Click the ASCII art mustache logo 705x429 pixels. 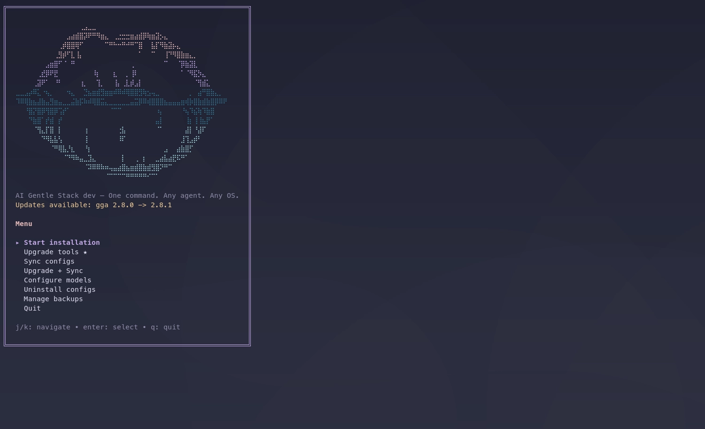tap(122, 102)
